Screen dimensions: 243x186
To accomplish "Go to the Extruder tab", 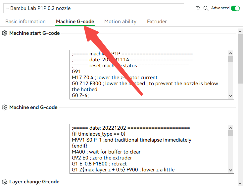I will (x=157, y=22).
